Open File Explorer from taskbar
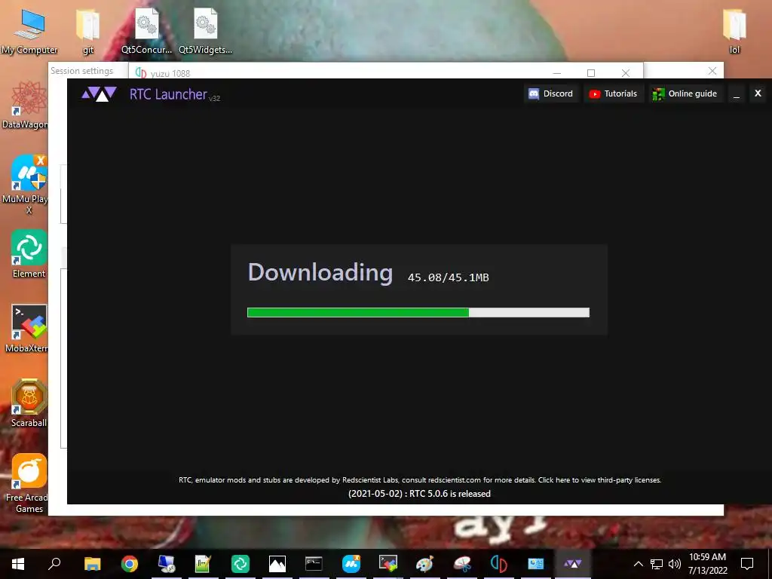The image size is (772, 579). tap(92, 564)
